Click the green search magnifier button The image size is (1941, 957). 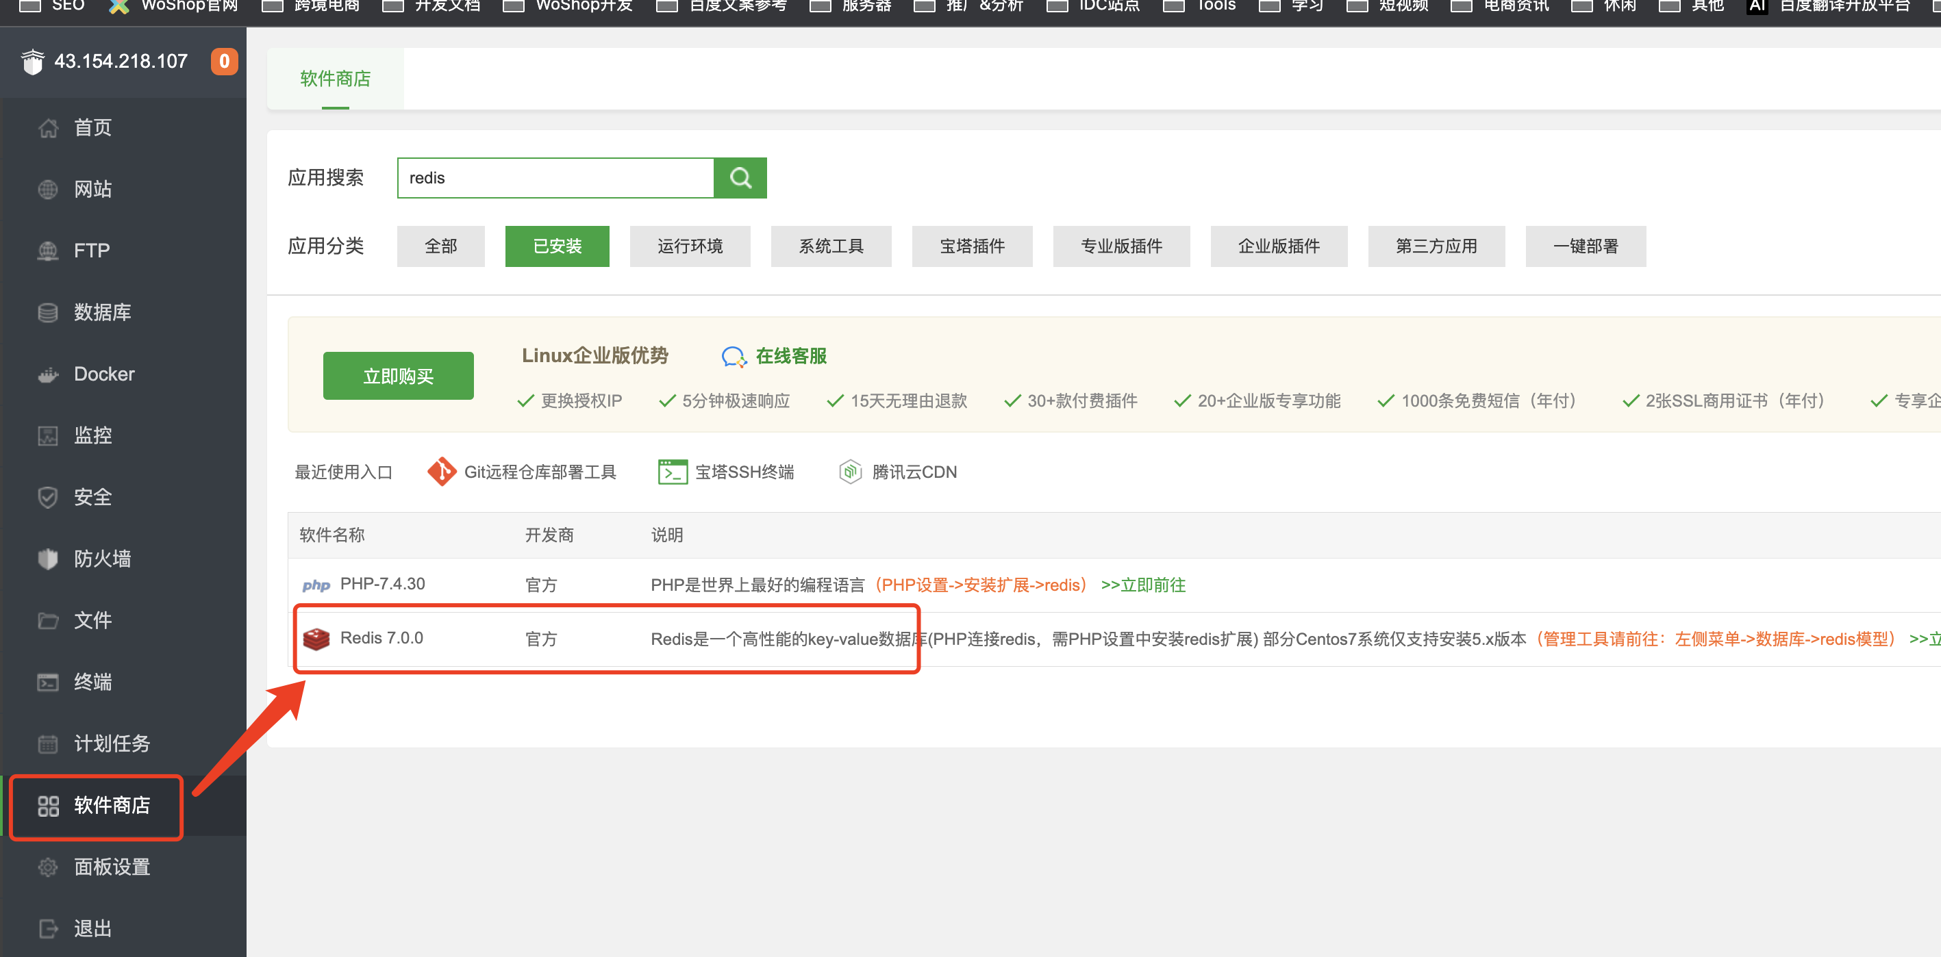coord(740,178)
